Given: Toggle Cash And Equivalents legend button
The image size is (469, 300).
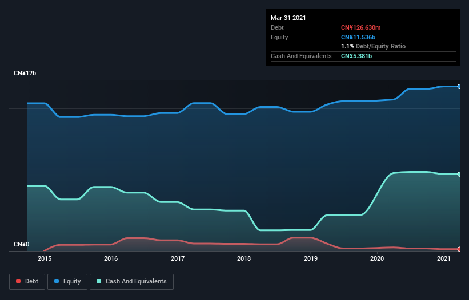Looking at the screenshot, I should 131,282.
